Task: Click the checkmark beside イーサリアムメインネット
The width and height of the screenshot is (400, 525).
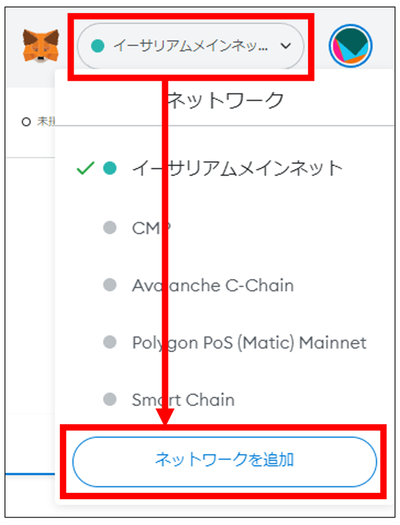Action: point(85,167)
